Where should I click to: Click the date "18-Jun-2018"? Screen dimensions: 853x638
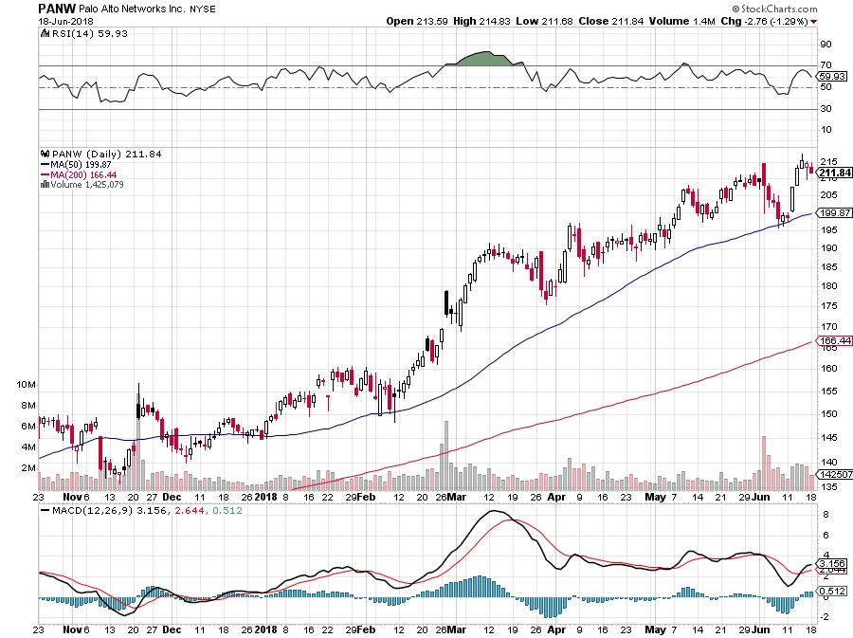point(65,22)
